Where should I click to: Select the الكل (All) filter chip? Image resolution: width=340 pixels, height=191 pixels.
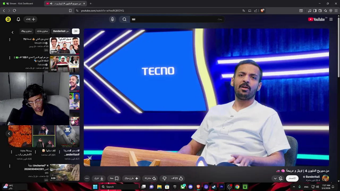76,31
